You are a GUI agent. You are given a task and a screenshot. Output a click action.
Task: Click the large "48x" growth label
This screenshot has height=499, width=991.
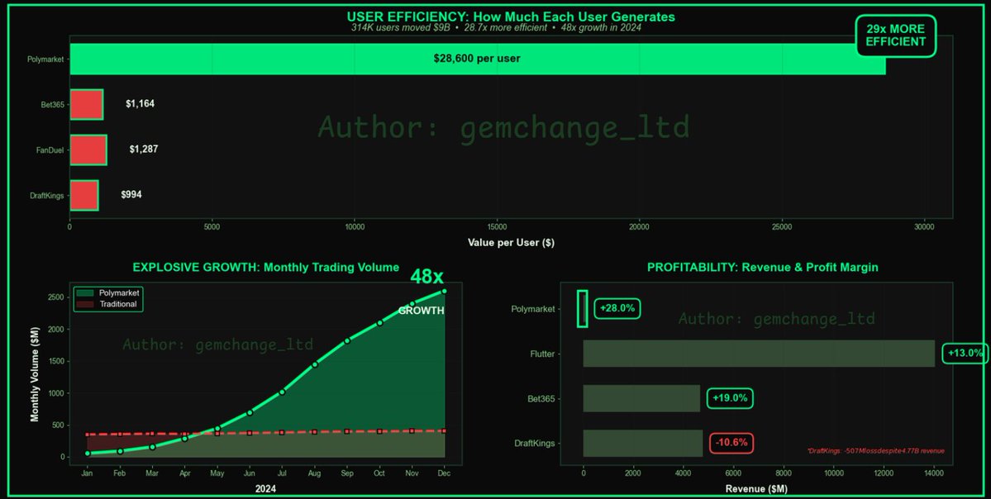[426, 276]
